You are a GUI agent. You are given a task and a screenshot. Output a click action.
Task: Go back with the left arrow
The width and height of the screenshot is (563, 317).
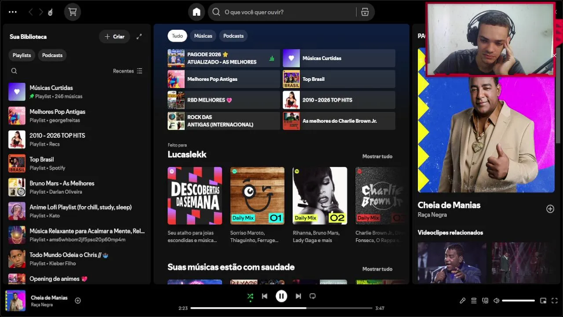[30, 12]
